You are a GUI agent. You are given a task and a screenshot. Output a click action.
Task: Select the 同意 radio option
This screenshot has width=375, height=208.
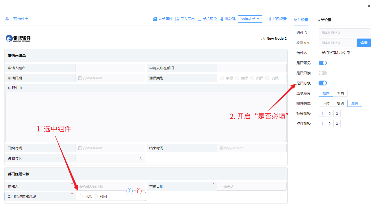pyautogui.click(x=81, y=196)
